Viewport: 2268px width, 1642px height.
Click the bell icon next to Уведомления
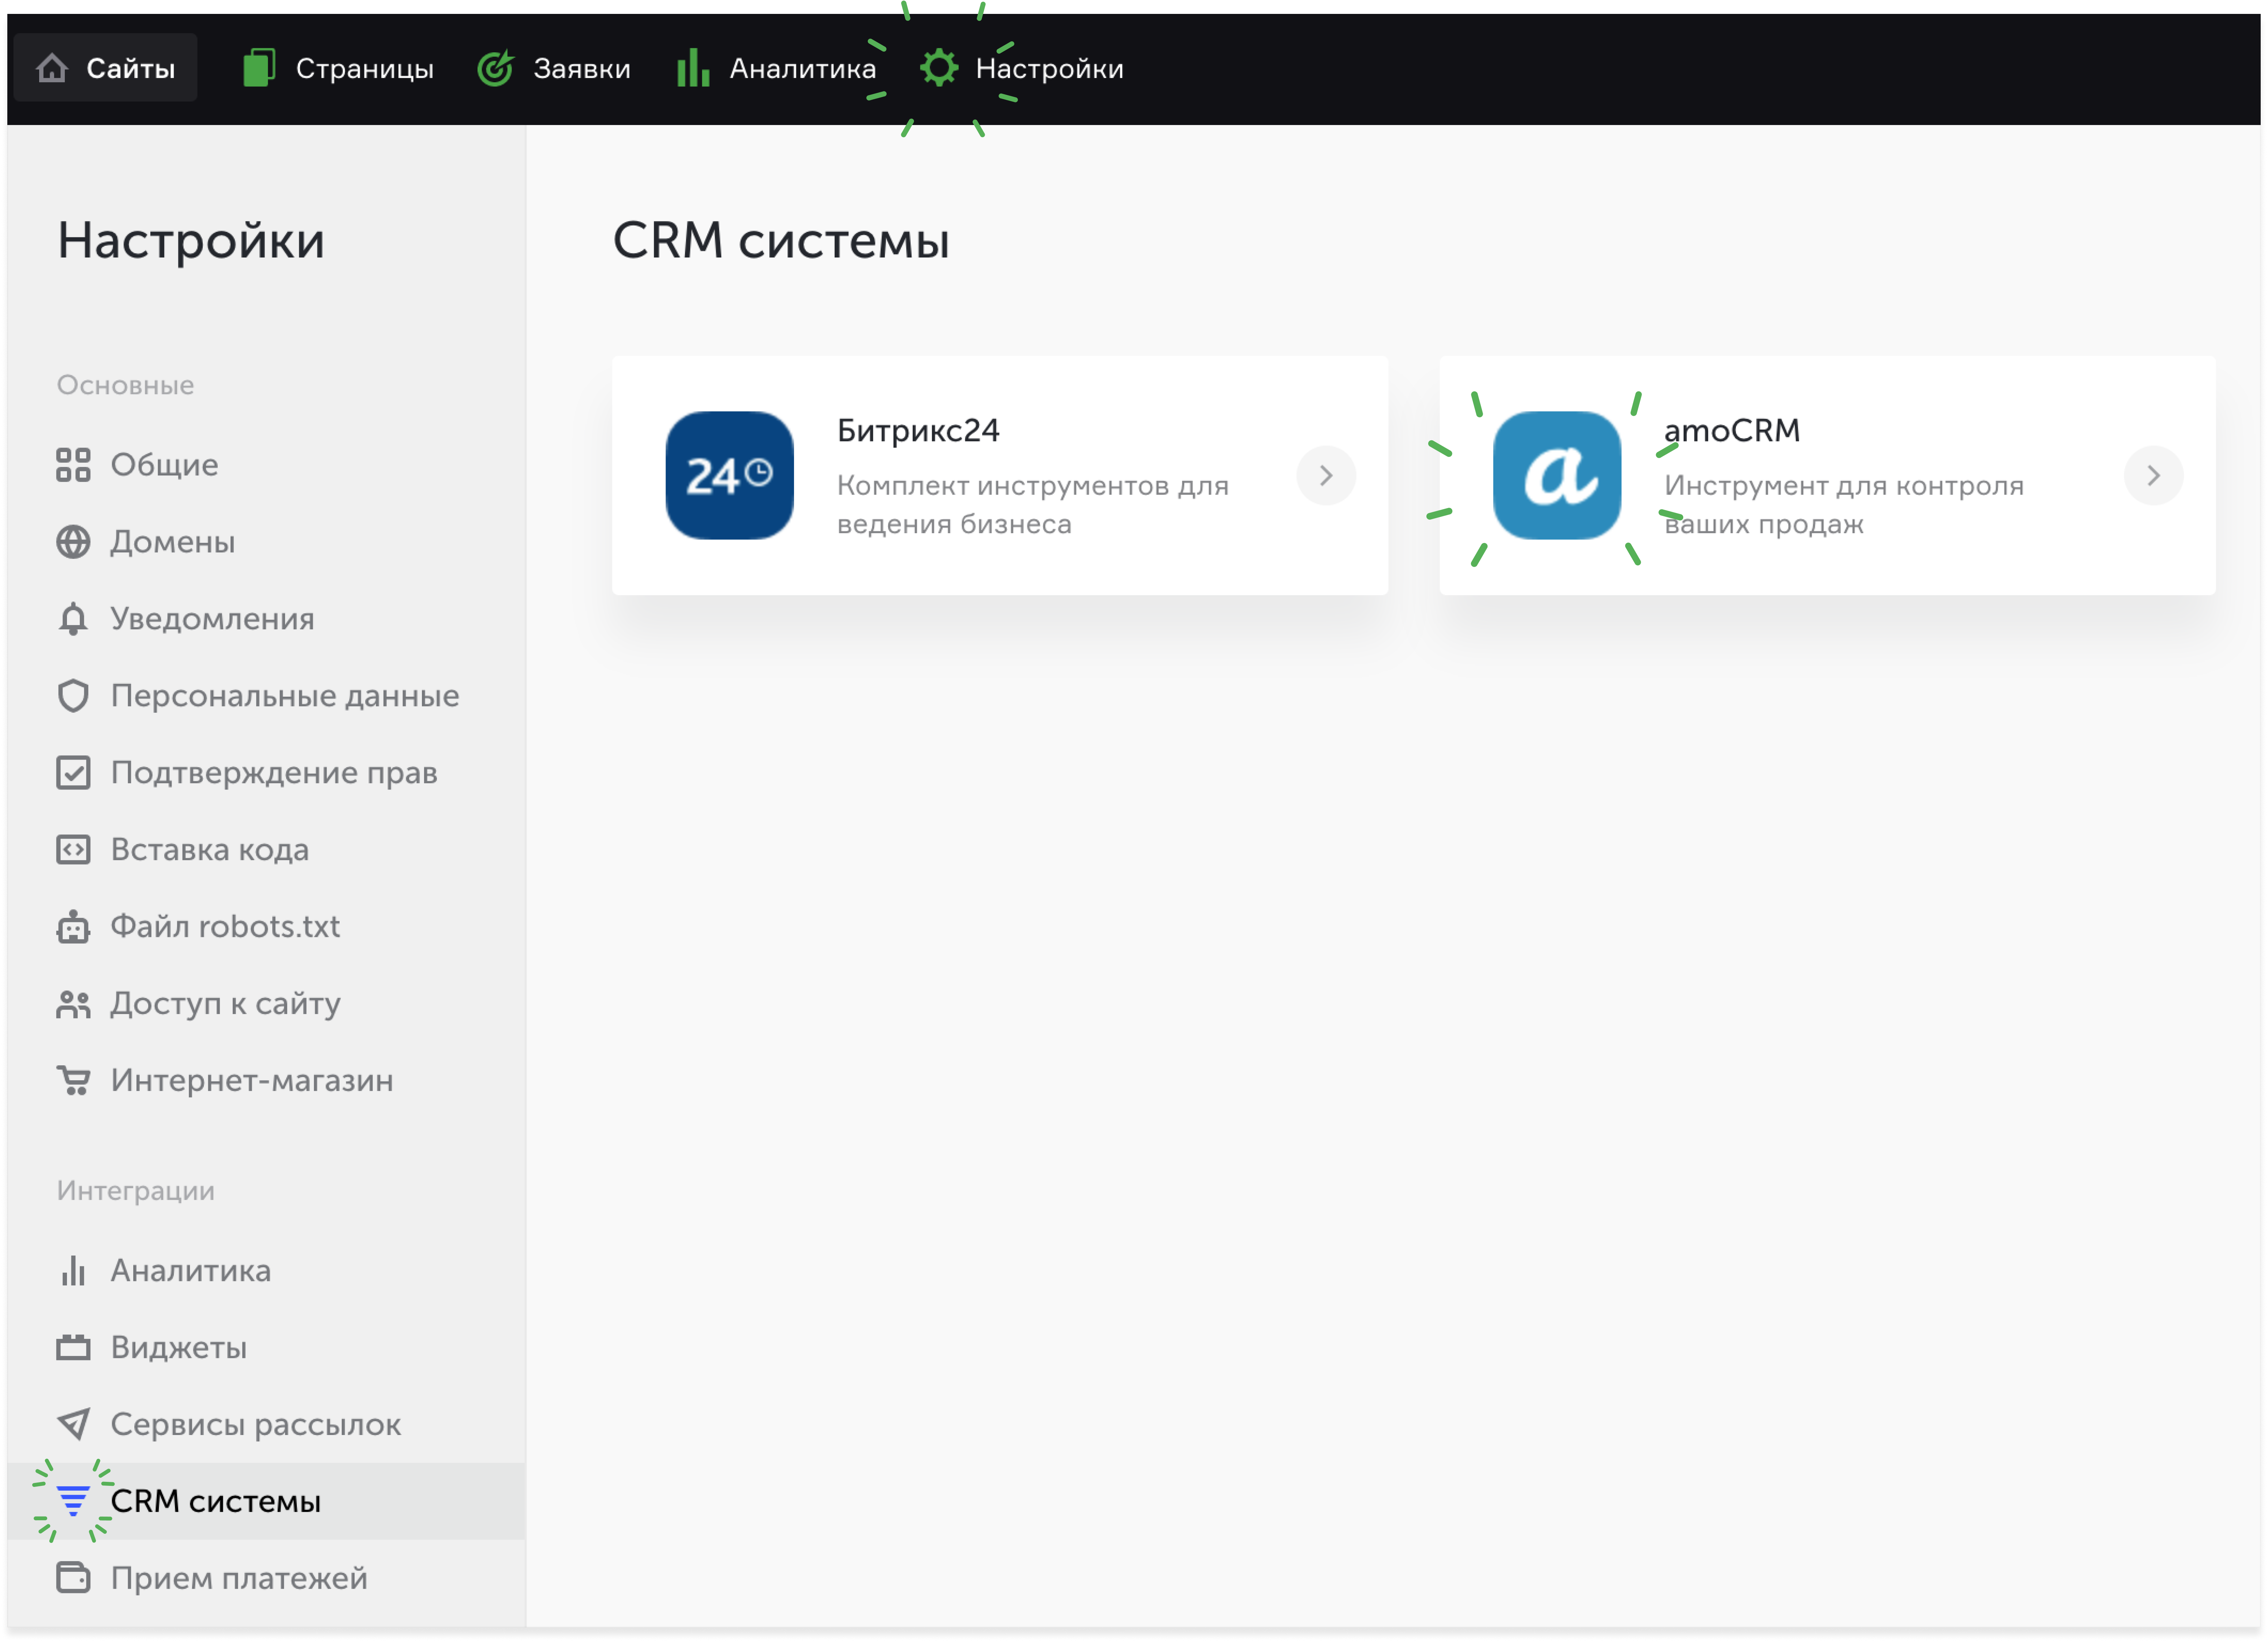73,619
